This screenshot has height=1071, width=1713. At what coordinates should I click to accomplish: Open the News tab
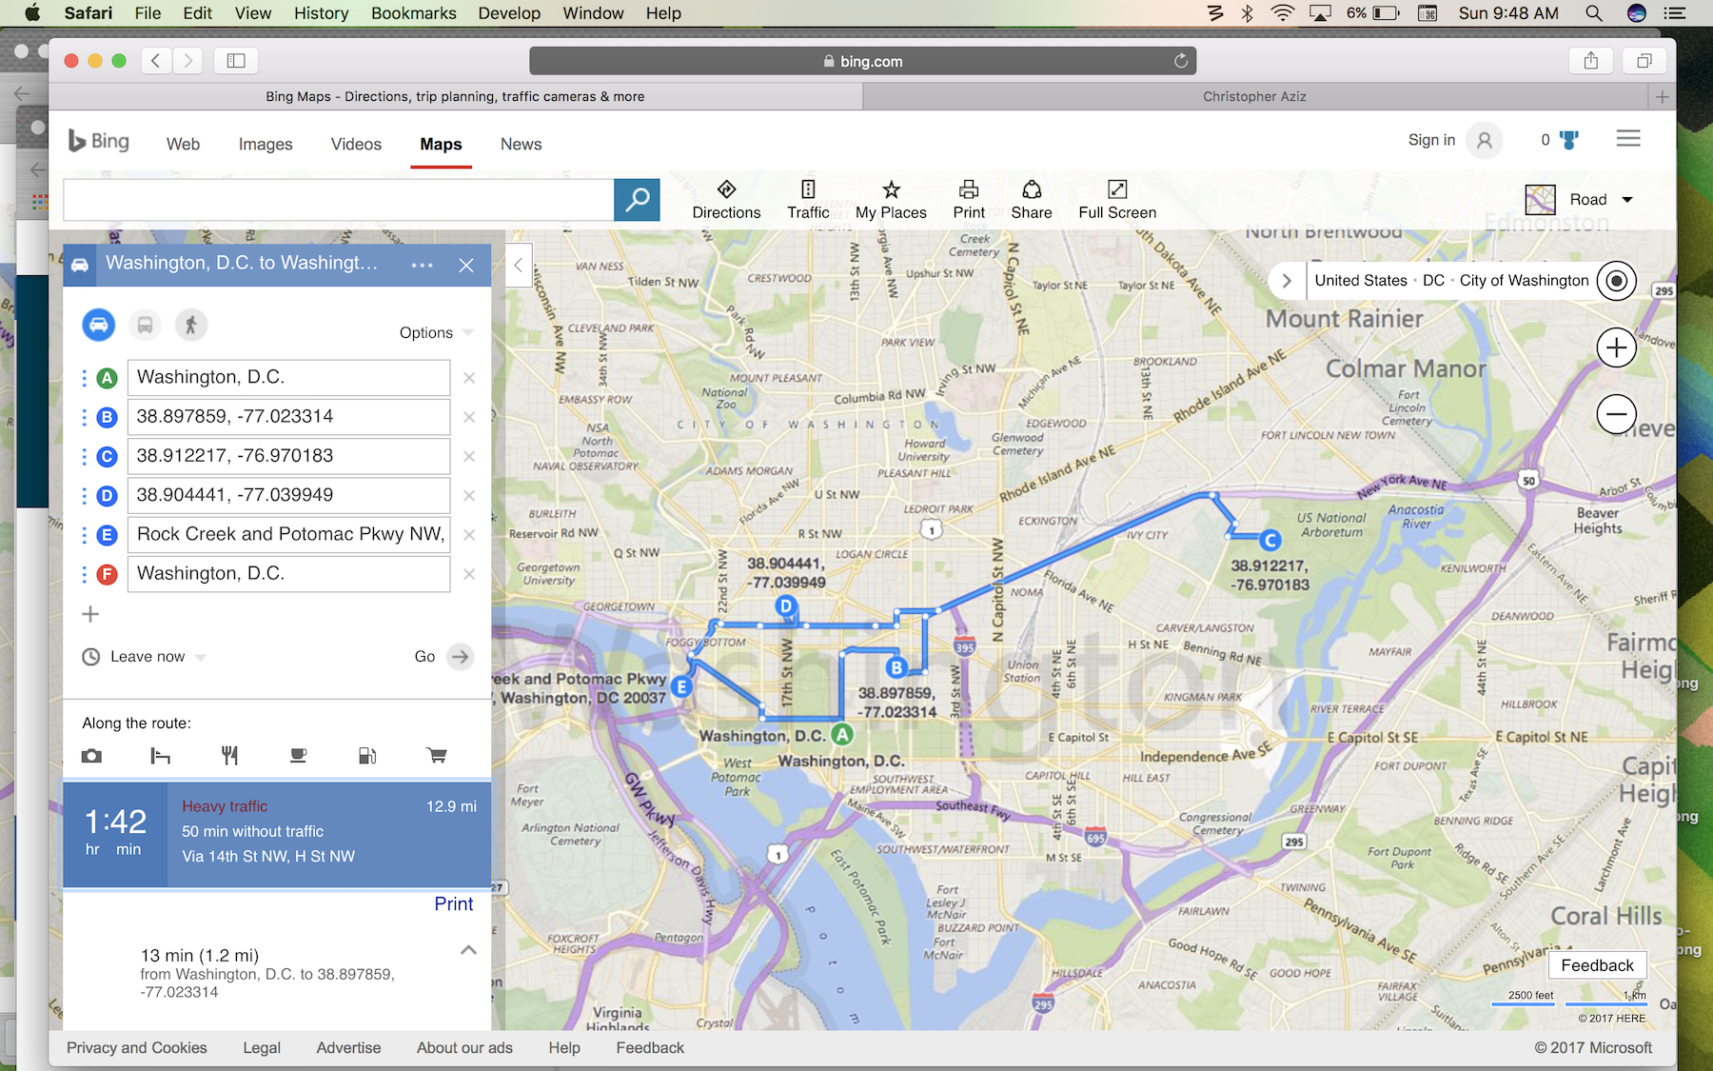click(522, 145)
